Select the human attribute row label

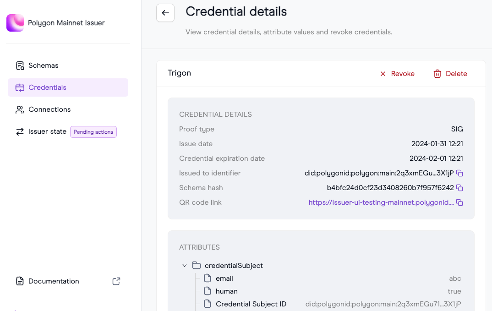coord(227,292)
